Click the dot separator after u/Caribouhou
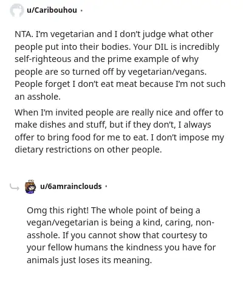This screenshot has height=282, width=243. pyautogui.click(x=81, y=10)
